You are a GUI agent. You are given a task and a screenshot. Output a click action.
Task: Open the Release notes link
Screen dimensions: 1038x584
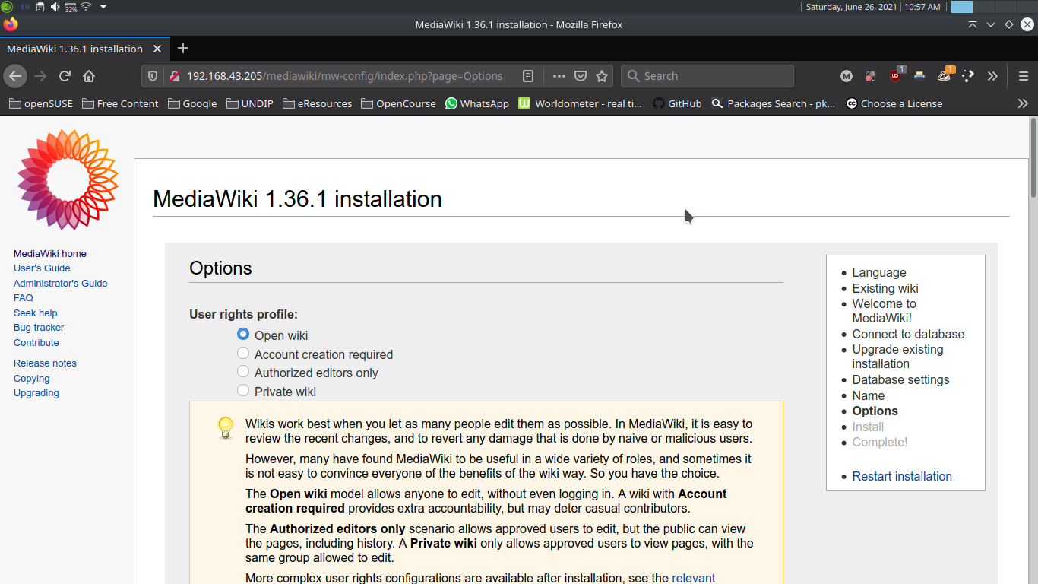45,363
